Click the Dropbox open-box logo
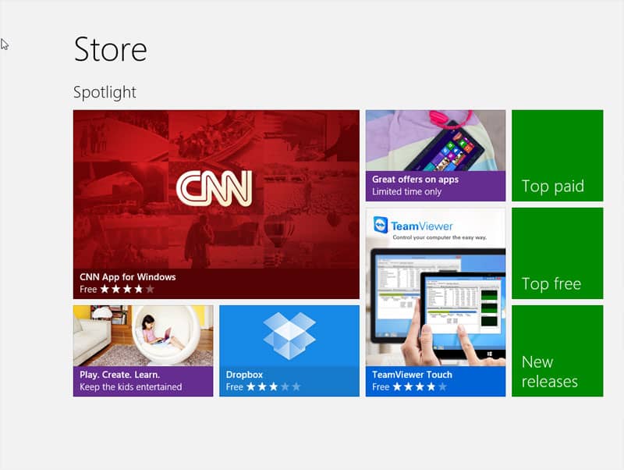The height and width of the screenshot is (470, 624). click(x=289, y=336)
